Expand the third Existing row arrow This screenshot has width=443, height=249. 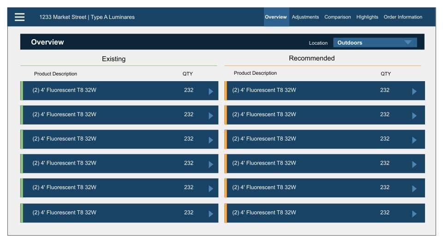(x=211, y=140)
